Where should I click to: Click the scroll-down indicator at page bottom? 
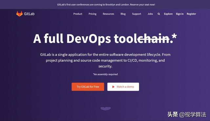[106, 109]
